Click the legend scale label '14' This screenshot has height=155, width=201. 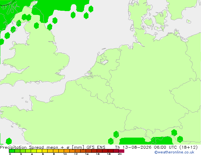pos(87,154)
